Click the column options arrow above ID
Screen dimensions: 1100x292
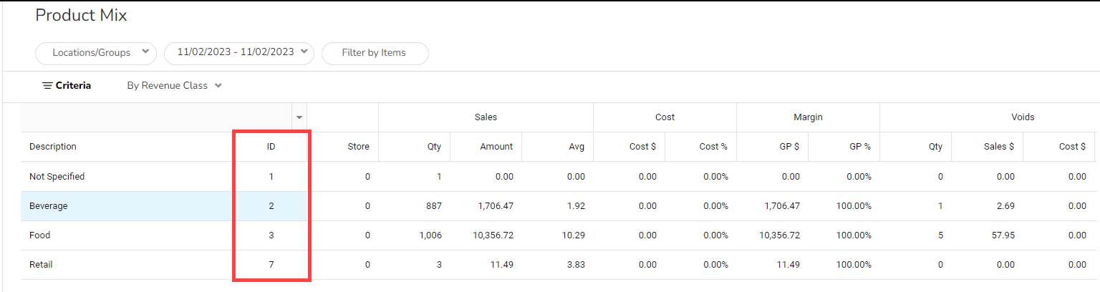coord(299,117)
